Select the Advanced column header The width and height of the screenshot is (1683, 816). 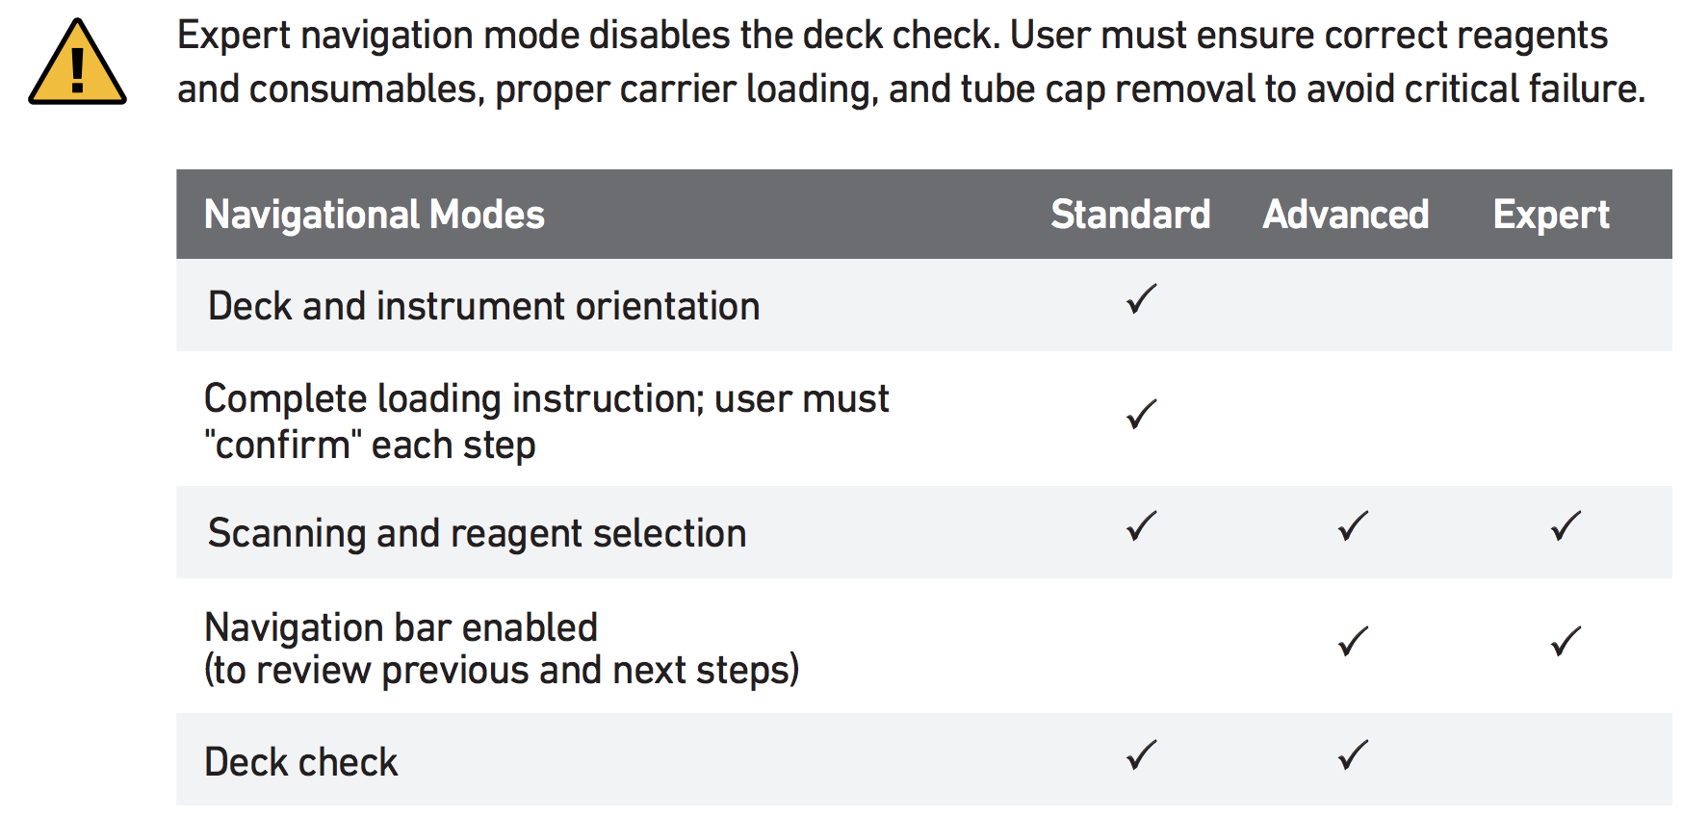(1346, 215)
